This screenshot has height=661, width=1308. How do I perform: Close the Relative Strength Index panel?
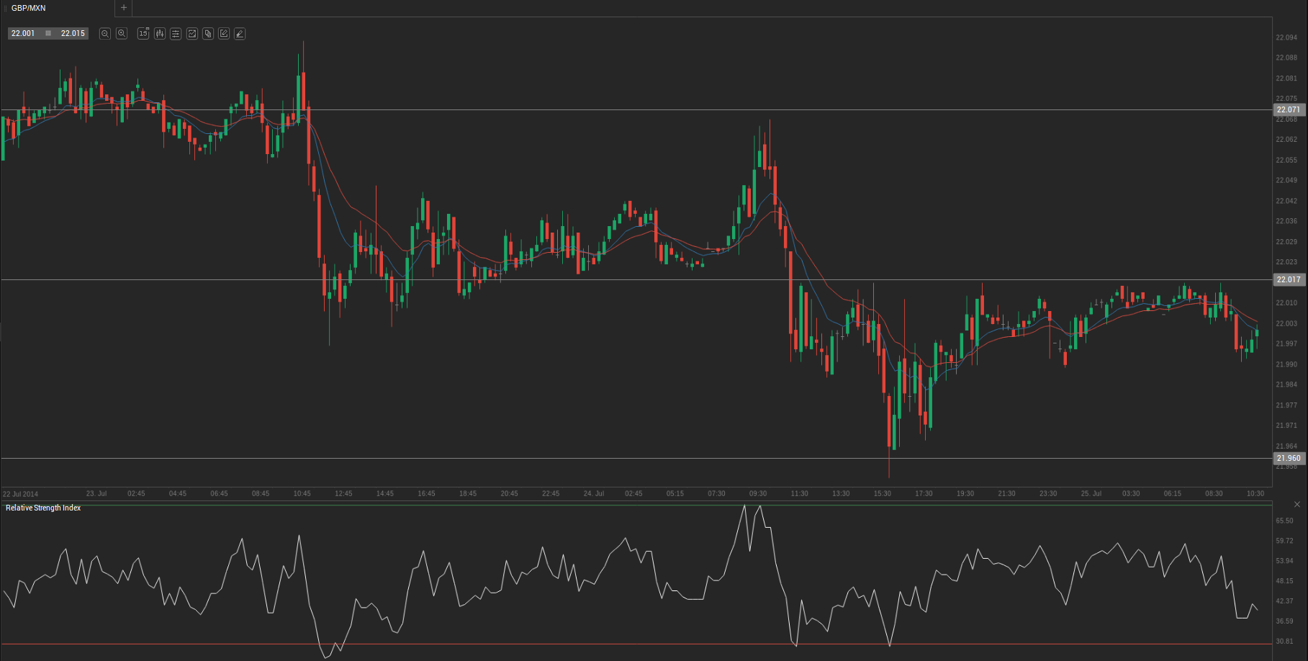[x=1297, y=505]
